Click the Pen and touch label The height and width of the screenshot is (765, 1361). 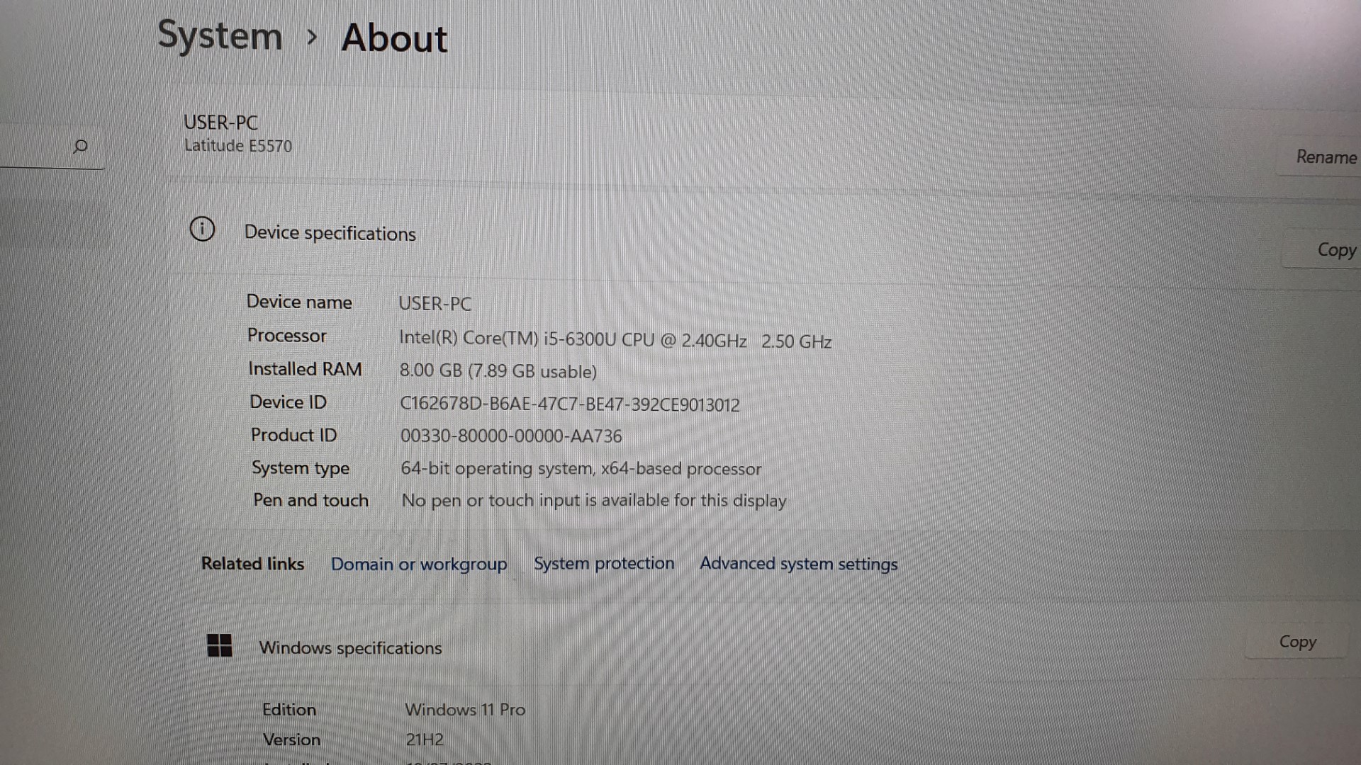tap(310, 500)
